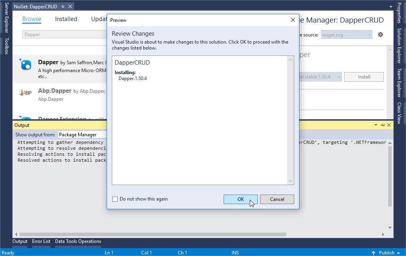406x256 pixels.
Task: Click the pin icon on NuGet: DapperCRUD tab
Action: (x=62, y=6)
